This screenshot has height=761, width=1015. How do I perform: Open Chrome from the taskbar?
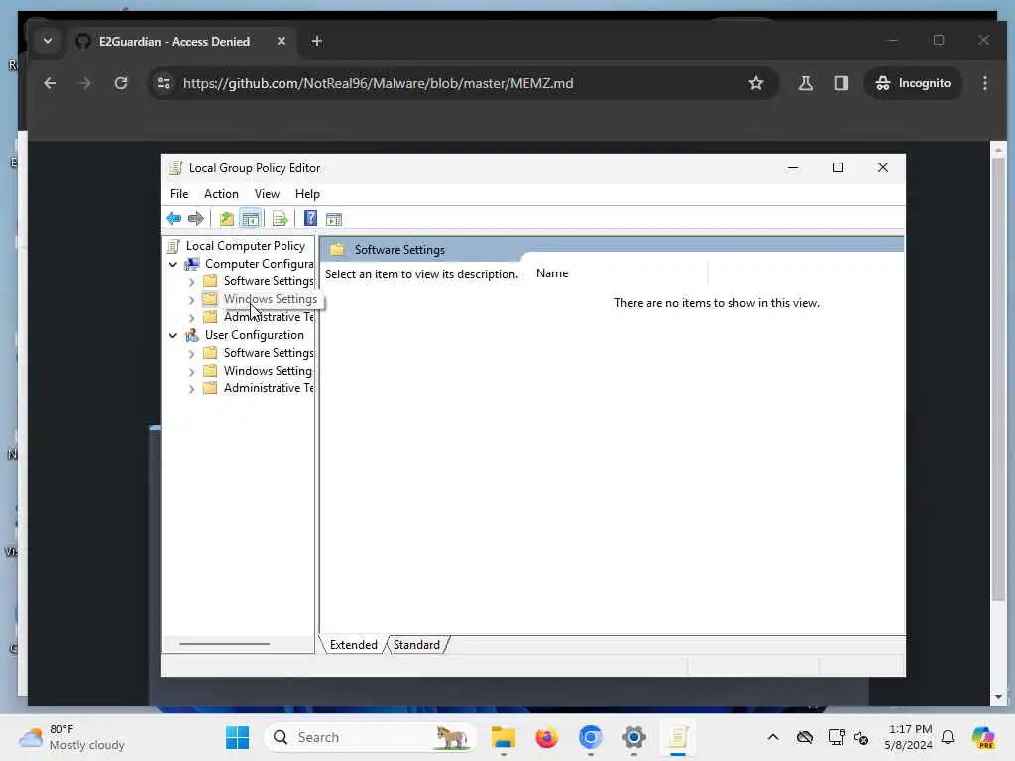591,737
